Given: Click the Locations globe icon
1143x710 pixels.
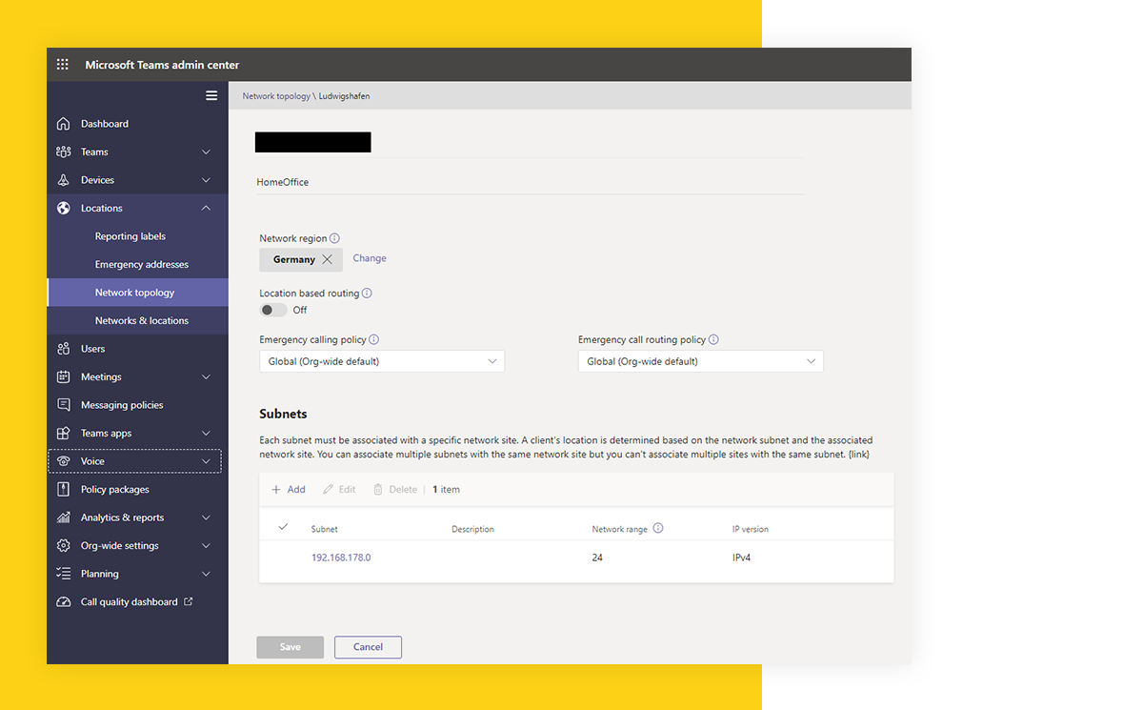Looking at the screenshot, I should tap(64, 208).
